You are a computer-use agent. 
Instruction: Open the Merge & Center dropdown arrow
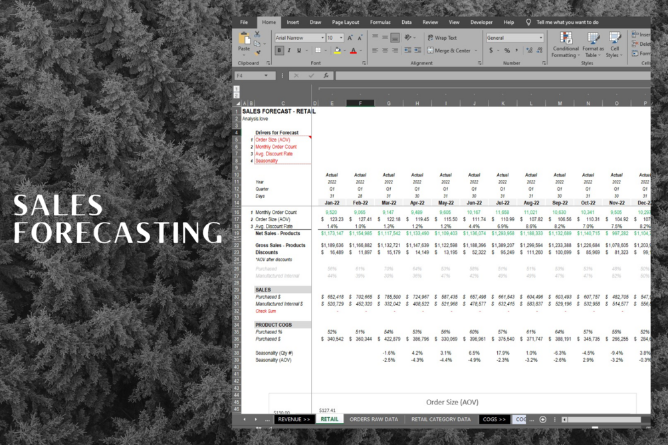[476, 50]
